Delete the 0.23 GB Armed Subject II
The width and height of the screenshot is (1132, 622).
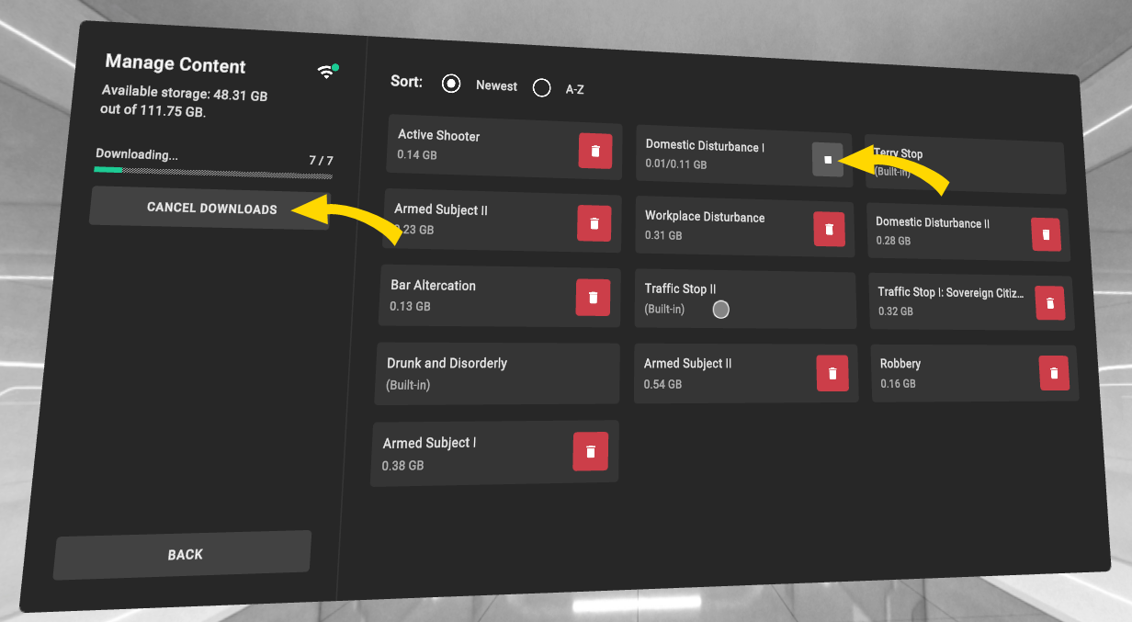pyautogui.click(x=594, y=223)
